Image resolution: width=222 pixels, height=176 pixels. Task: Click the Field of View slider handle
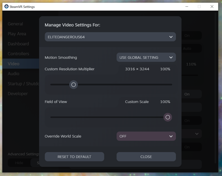click(x=168, y=117)
